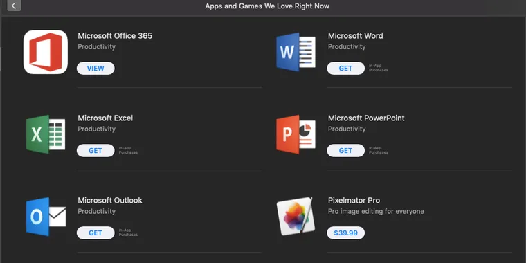The width and height of the screenshot is (526, 263).
Task: Open the Microsoft Office 365 title
Action: point(115,35)
